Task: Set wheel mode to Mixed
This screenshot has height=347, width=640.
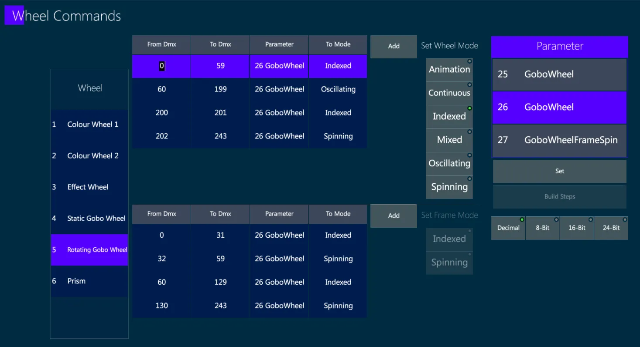Action: tap(449, 140)
